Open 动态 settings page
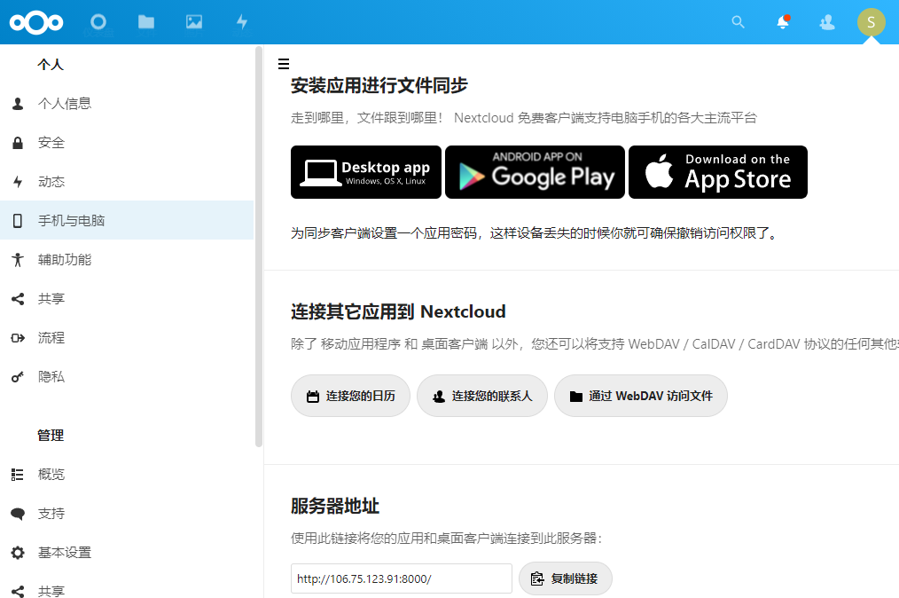The width and height of the screenshot is (899, 598). pyautogui.click(x=127, y=182)
